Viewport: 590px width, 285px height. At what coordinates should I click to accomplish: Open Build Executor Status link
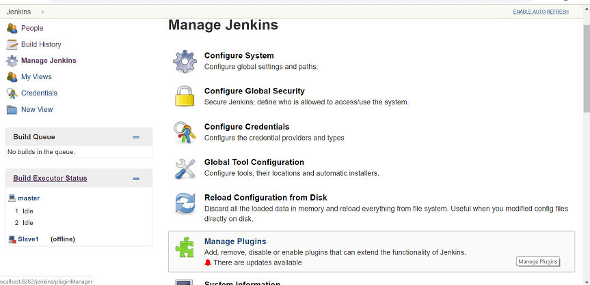[50, 179]
